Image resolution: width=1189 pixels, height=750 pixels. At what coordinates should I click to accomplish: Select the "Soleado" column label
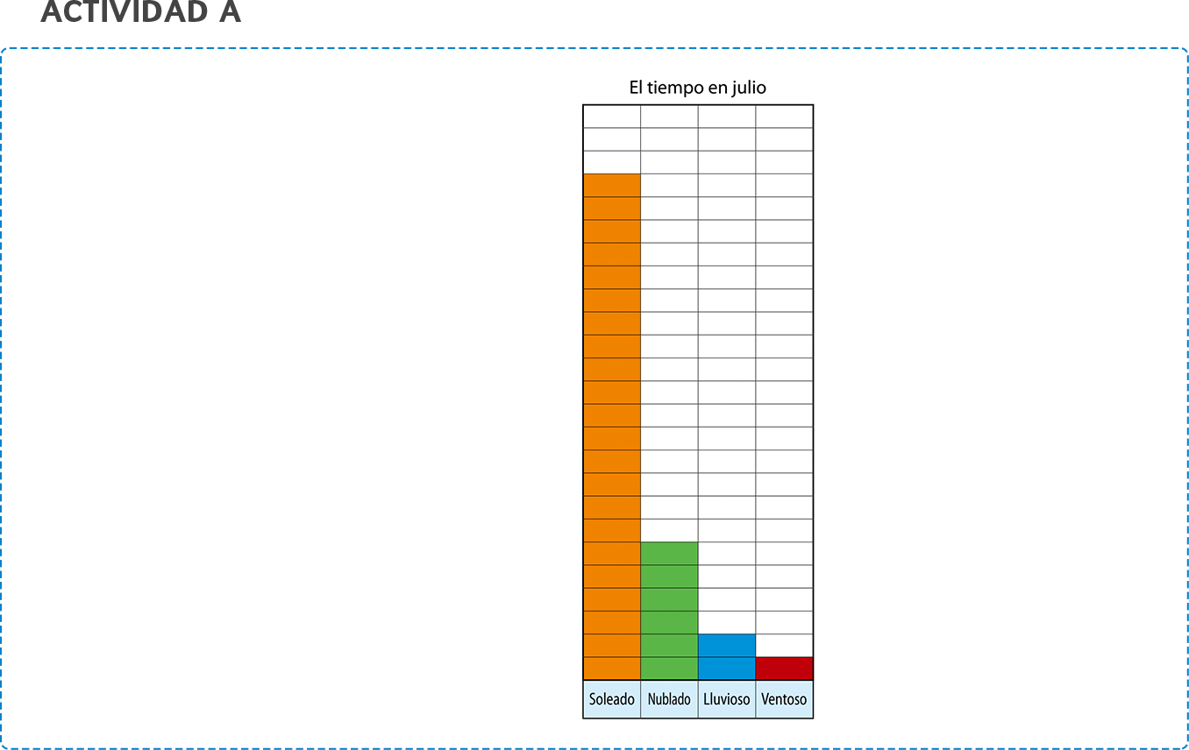click(612, 699)
